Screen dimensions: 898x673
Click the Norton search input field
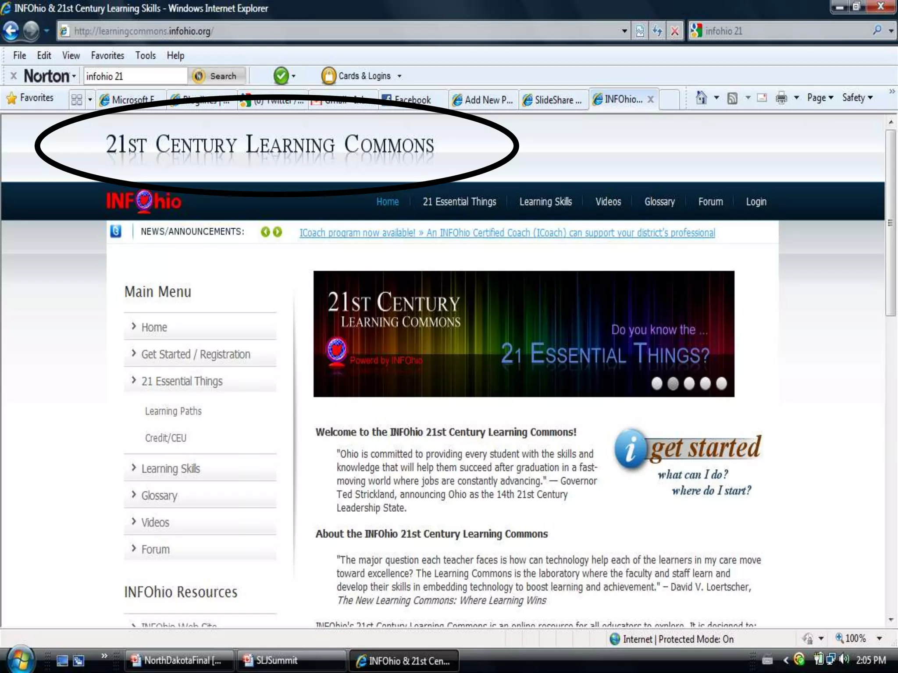tap(135, 76)
